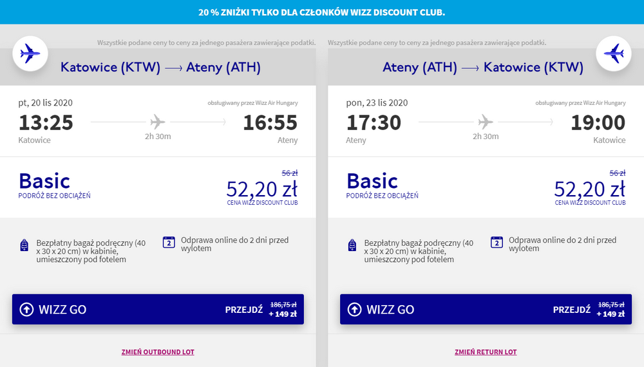The height and width of the screenshot is (367, 644).
Task: Click the Wizz Discount Club 20% banner
Action: pos(322,12)
